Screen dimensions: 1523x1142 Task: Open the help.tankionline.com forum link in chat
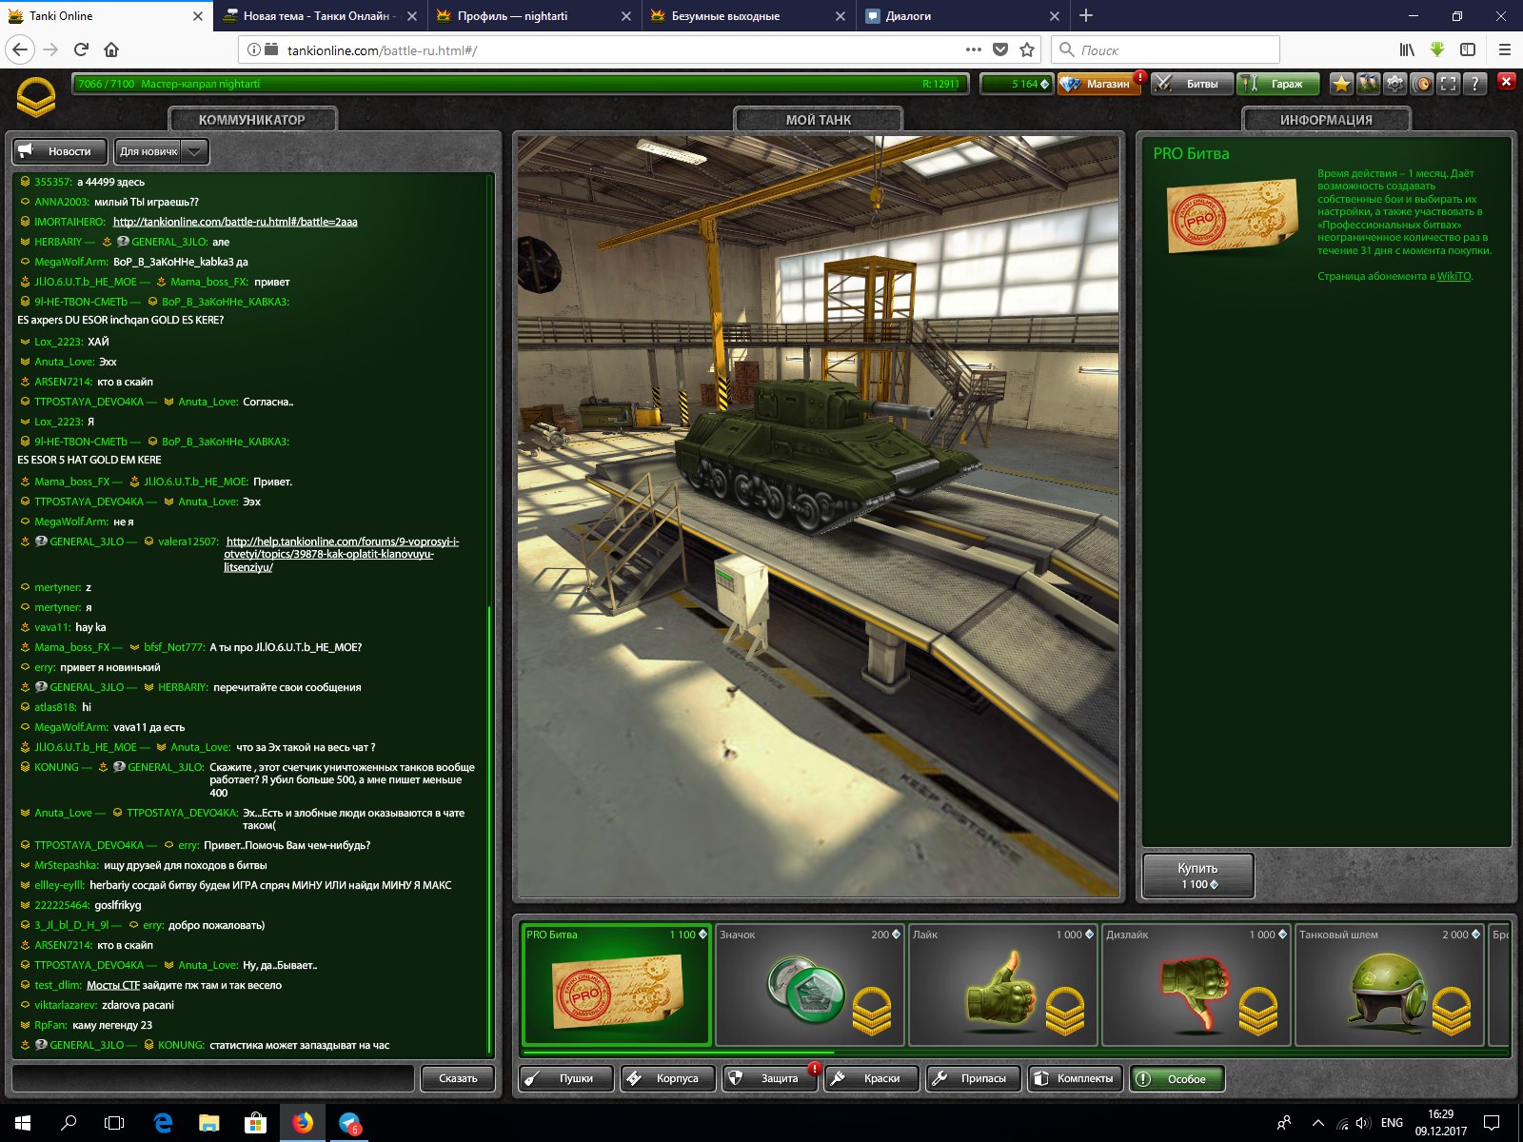tap(342, 554)
